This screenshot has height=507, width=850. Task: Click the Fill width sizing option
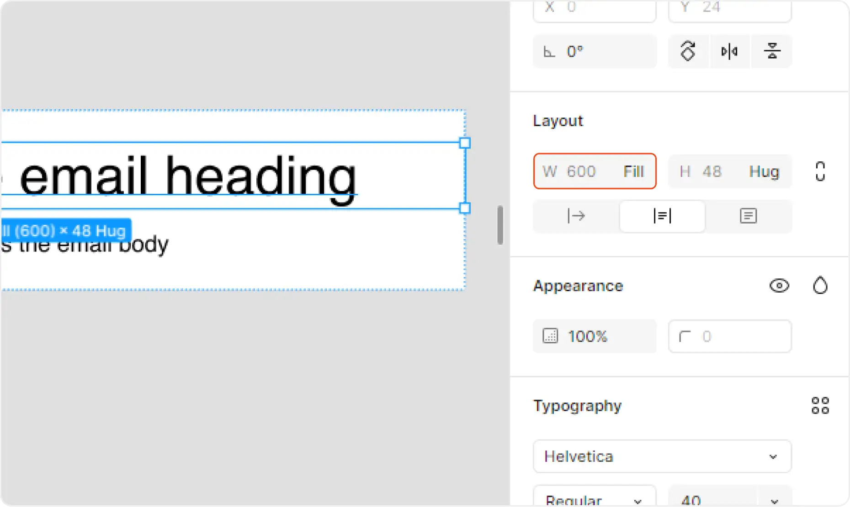633,171
